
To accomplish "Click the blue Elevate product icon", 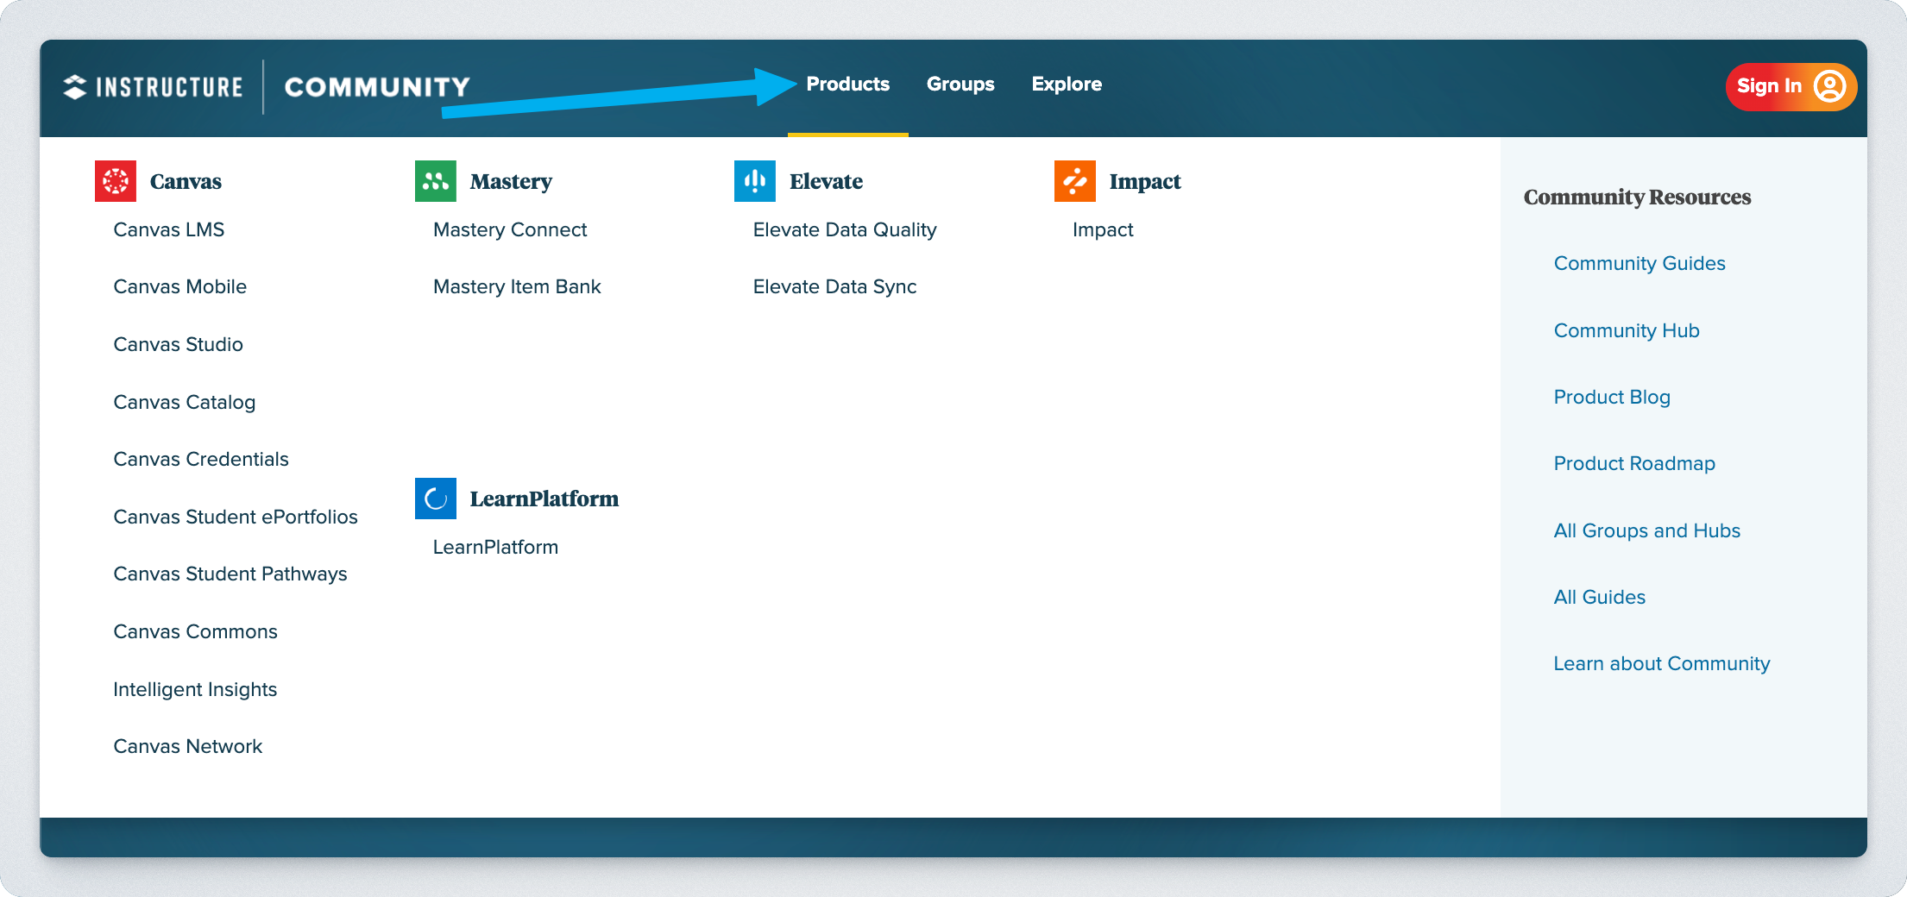I will click(755, 181).
